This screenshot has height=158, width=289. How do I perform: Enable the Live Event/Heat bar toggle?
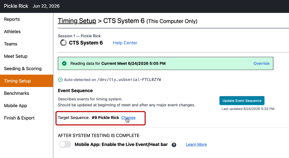(65, 144)
